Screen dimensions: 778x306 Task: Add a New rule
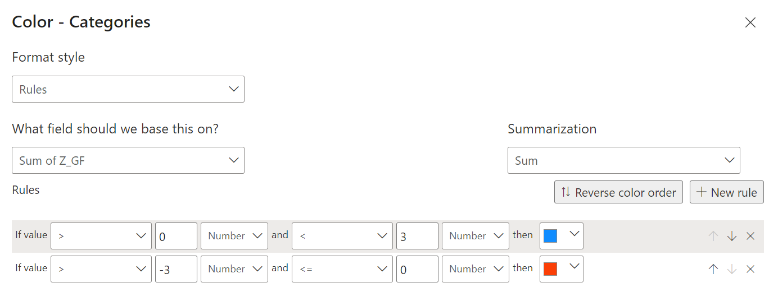[x=726, y=192]
